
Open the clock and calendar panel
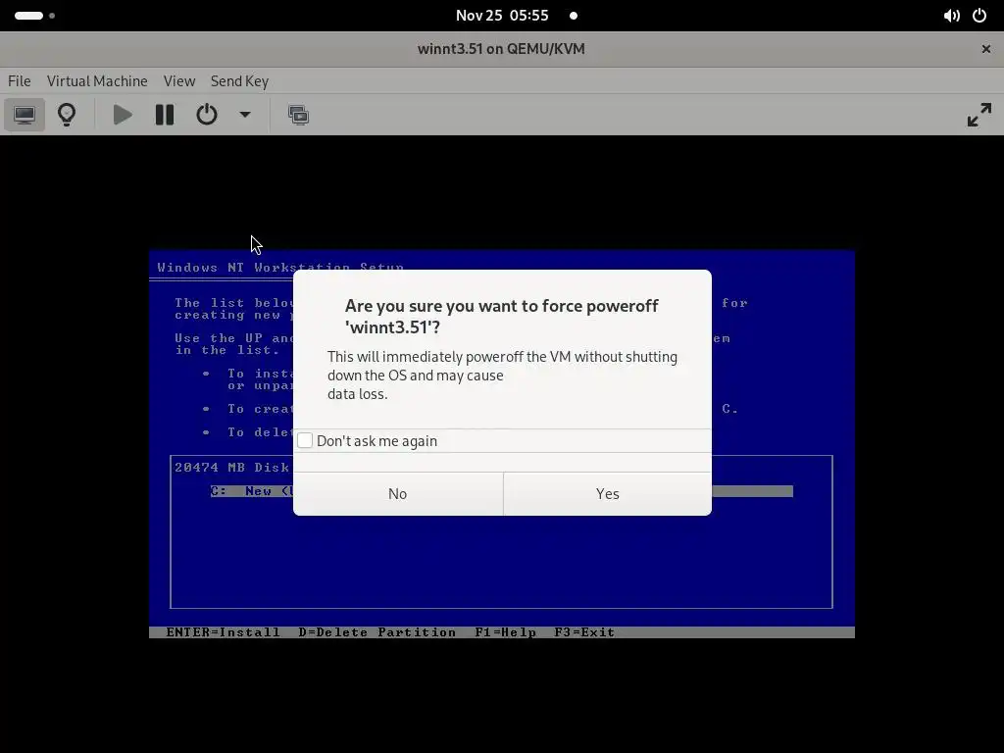click(x=502, y=16)
